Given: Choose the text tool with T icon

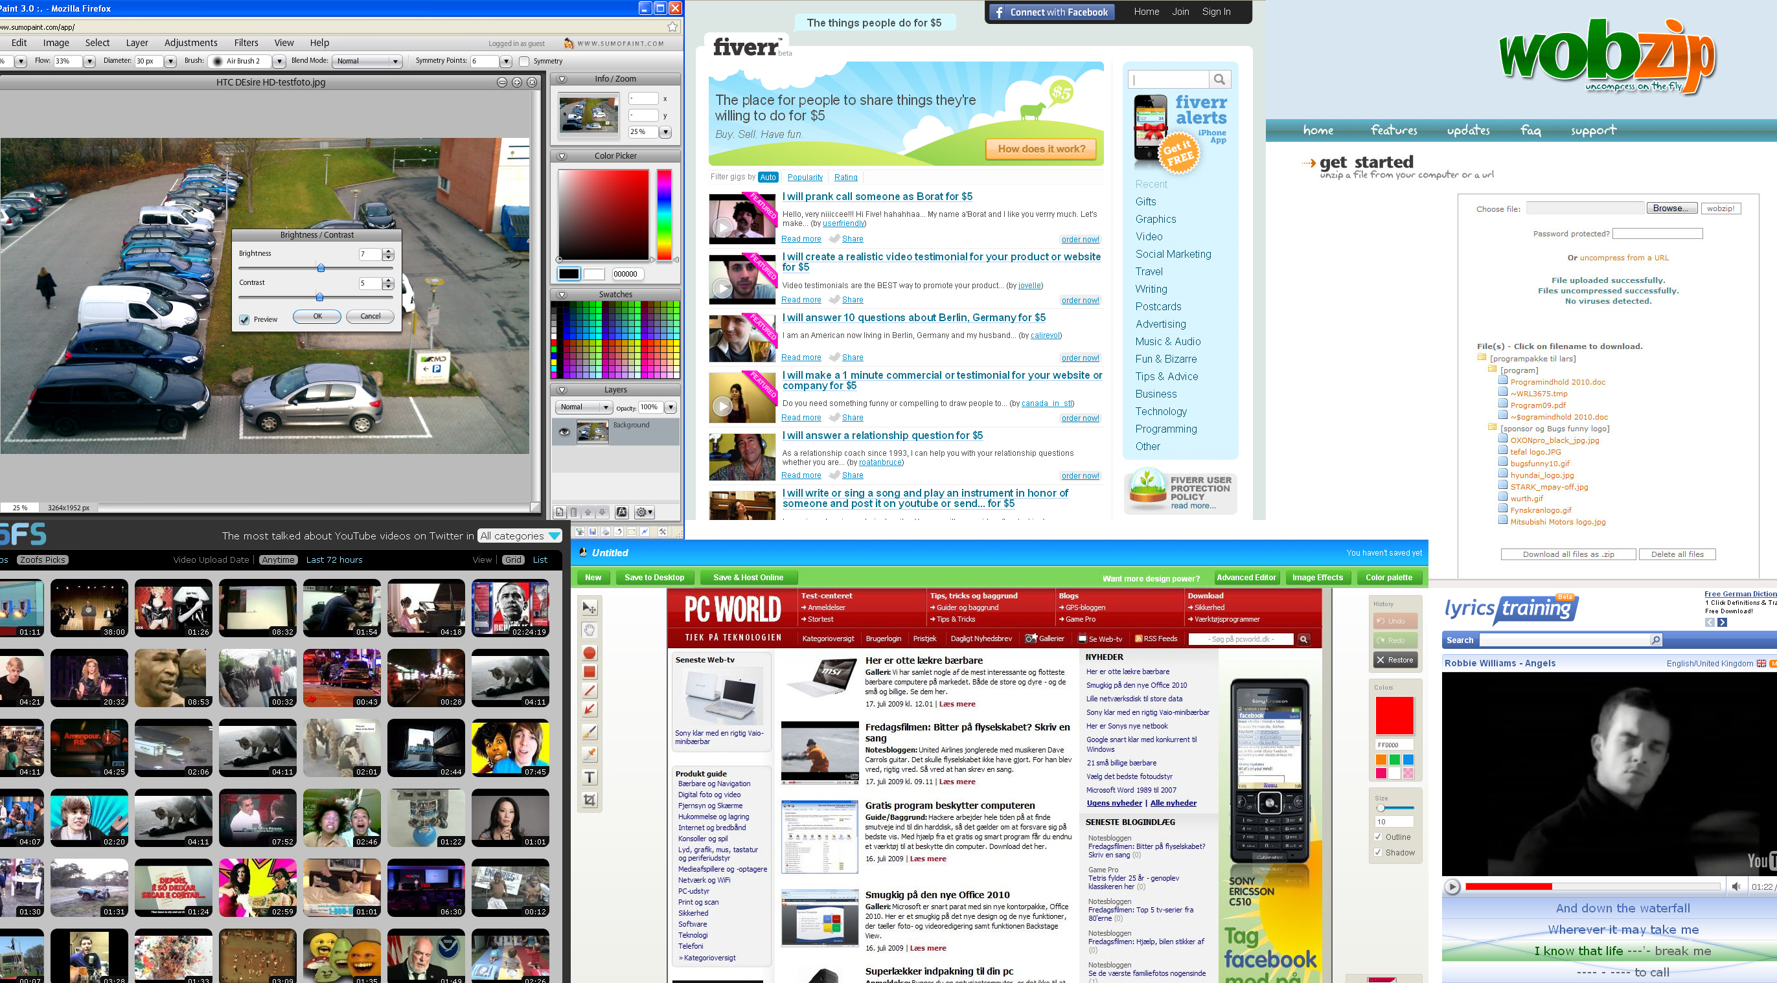Looking at the screenshot, I should [x=589, y=778].
